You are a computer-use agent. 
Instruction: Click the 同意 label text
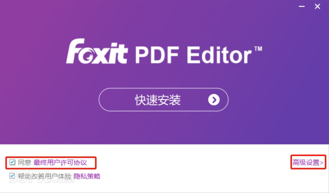tap(24, 163)
